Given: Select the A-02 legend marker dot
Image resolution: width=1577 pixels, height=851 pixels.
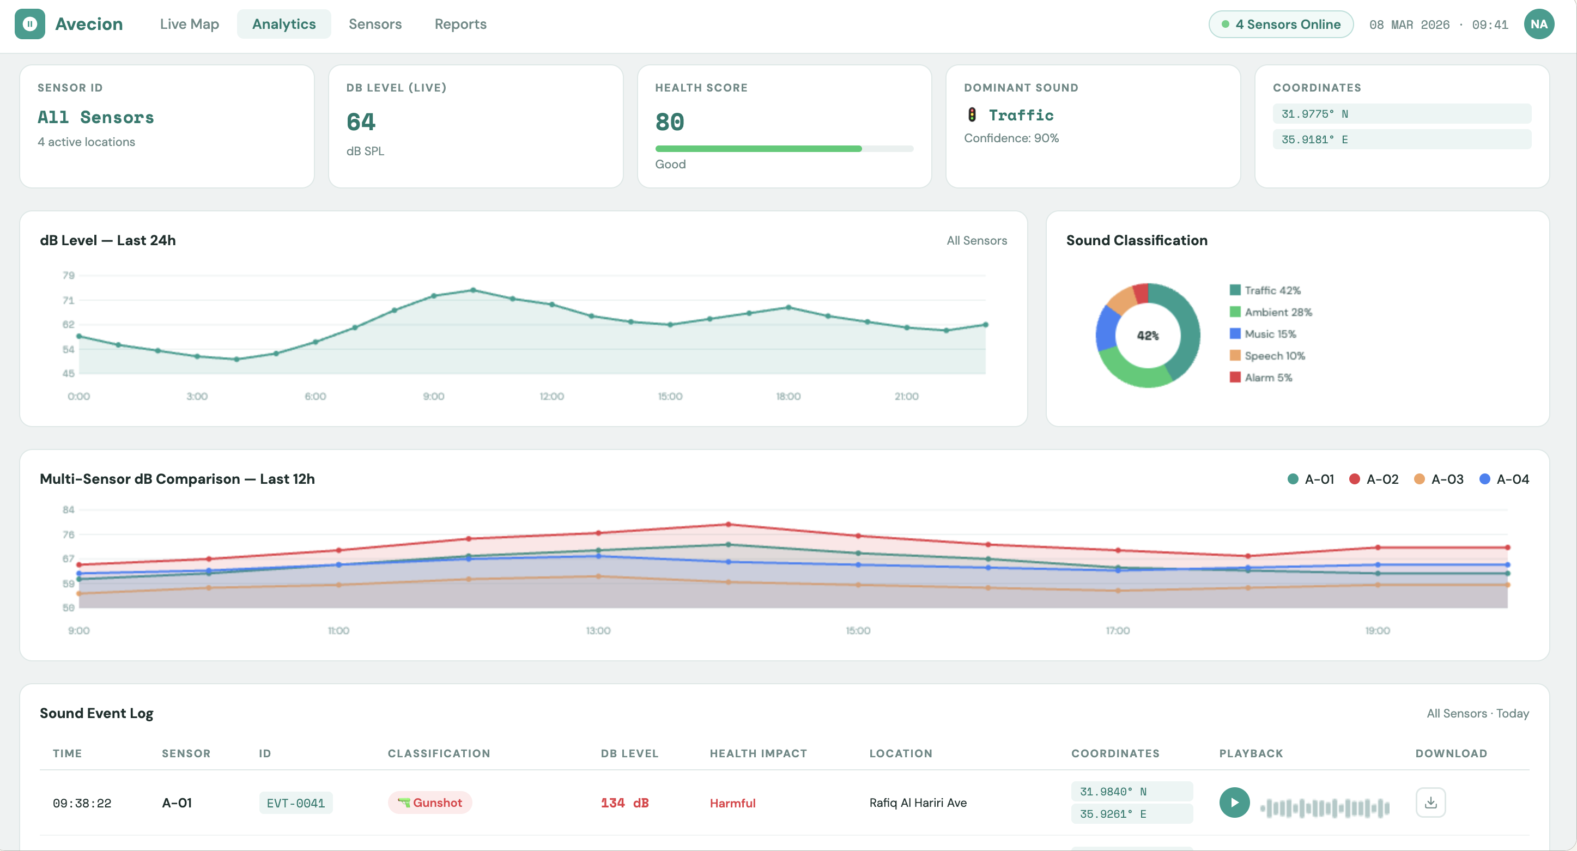Looking at the screenshot, I should (x=1354, y=479).
